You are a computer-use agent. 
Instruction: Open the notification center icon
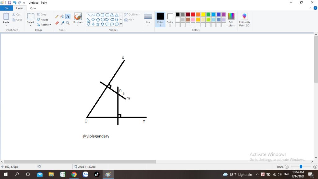click(311, 175)
